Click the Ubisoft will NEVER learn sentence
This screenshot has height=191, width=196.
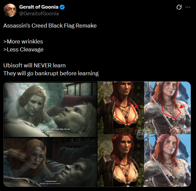34,65
